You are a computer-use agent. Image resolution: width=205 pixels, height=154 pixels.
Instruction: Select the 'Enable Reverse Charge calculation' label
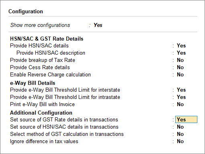[50, 74]
